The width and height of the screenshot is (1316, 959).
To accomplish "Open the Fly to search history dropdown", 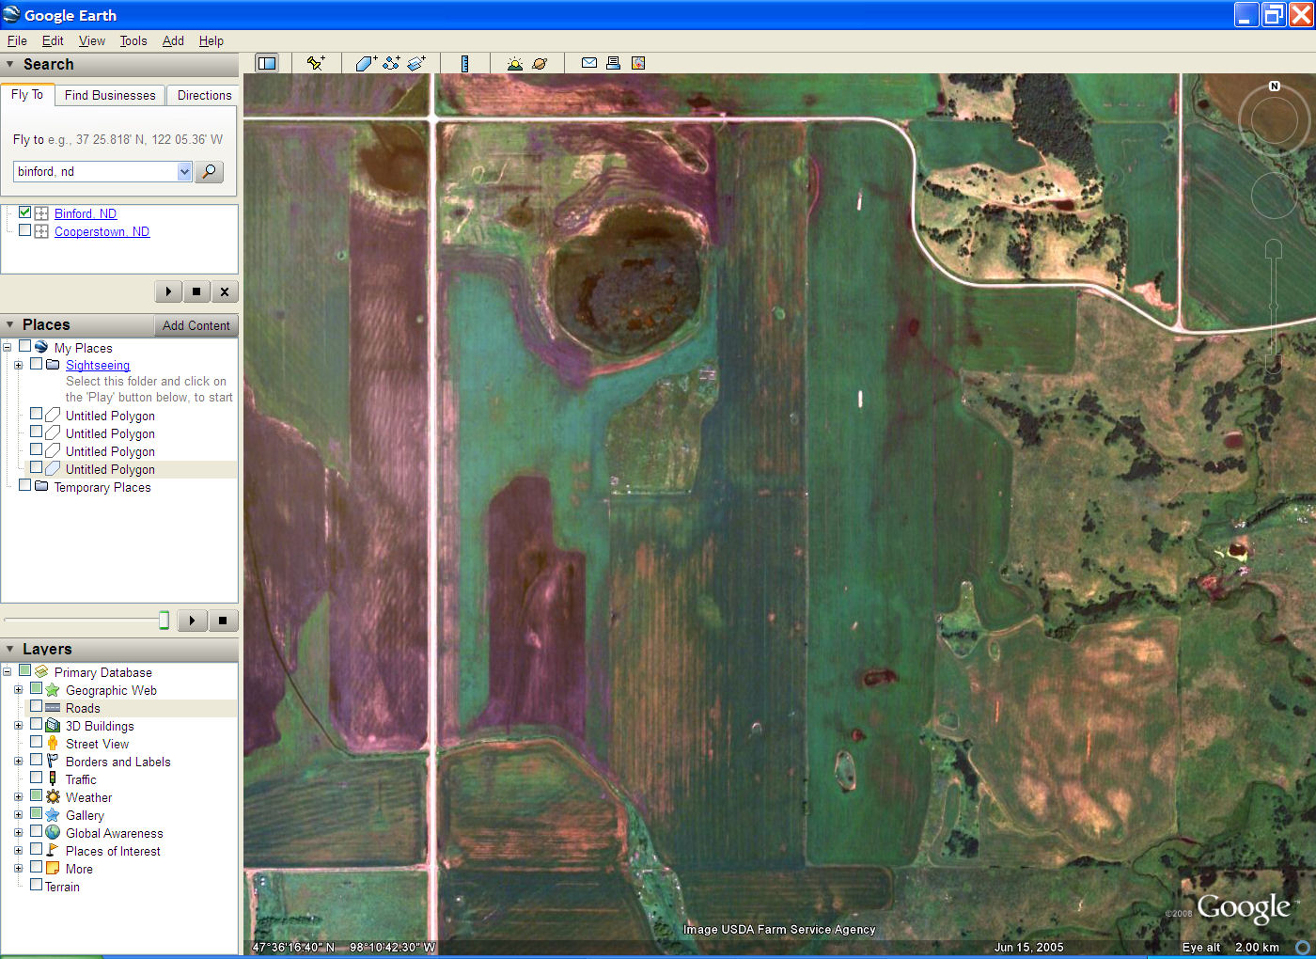I will click(x=184, y=171).
